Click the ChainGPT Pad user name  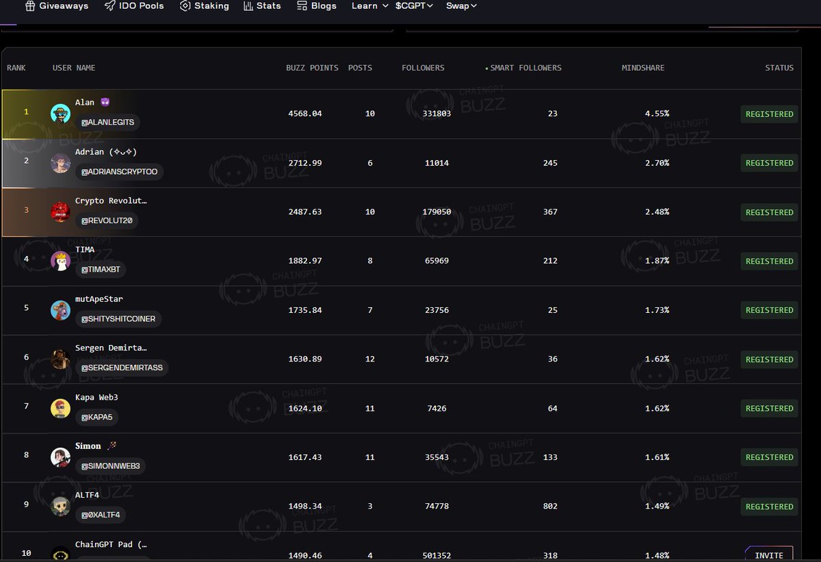[111, 545]
